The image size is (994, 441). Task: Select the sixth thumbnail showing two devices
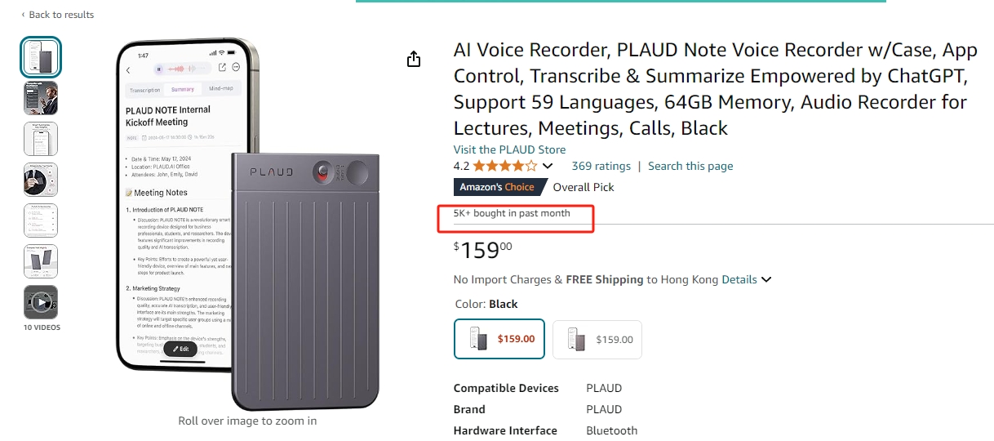pos(41,261)
